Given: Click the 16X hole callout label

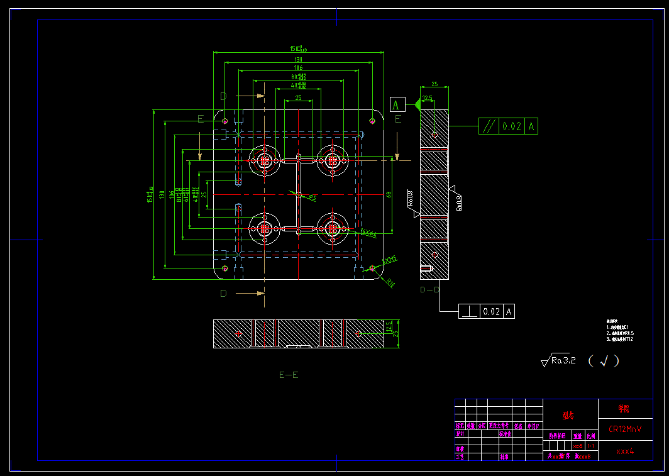Looking at the screenshot, I should pyautogui.click(x=368, y=233).
